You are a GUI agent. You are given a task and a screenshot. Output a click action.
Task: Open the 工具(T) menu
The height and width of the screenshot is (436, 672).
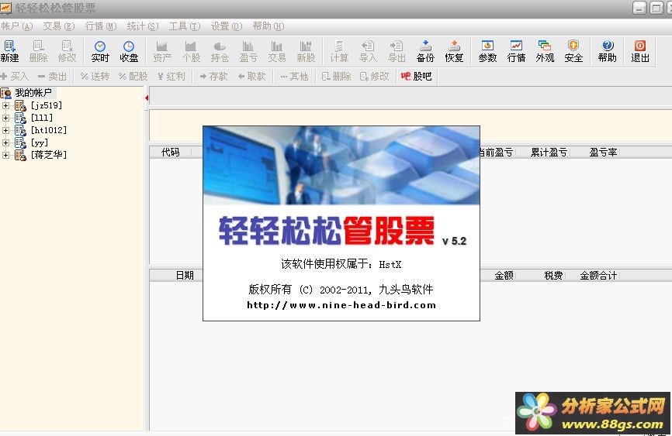(185, 26)
